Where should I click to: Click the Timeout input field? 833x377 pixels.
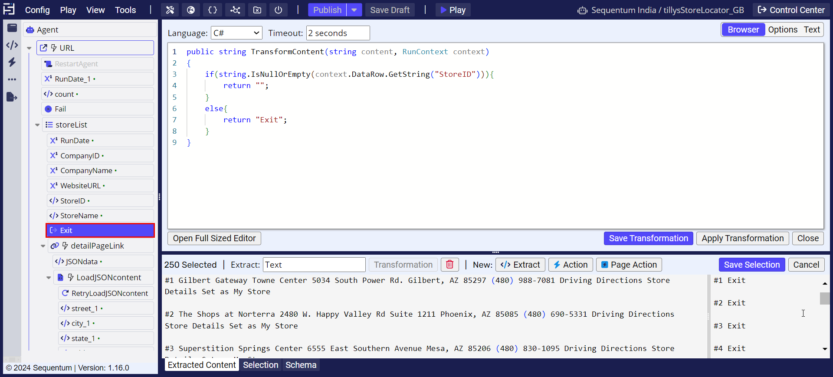[338, 33]
